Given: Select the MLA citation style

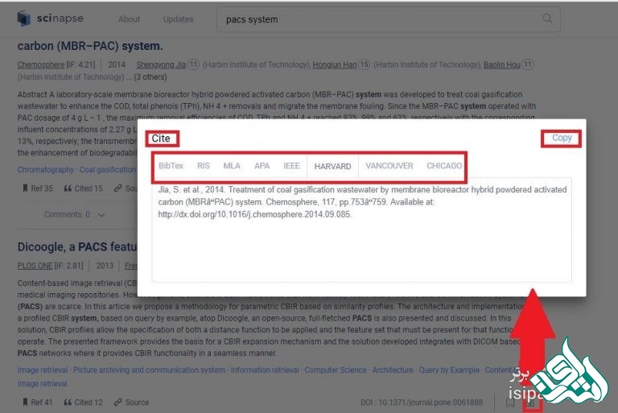Looking at the screenshot, I should click(232, 166).
